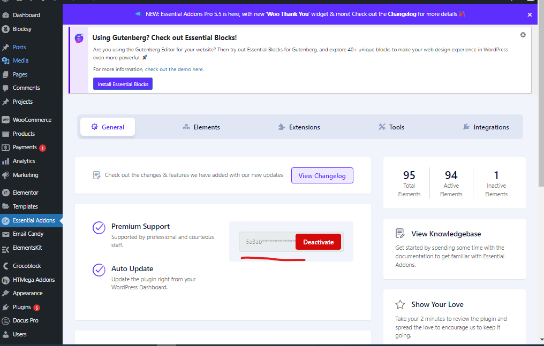
Task: Click the ElementsKit logo icon
Action: tap(5, 248)
